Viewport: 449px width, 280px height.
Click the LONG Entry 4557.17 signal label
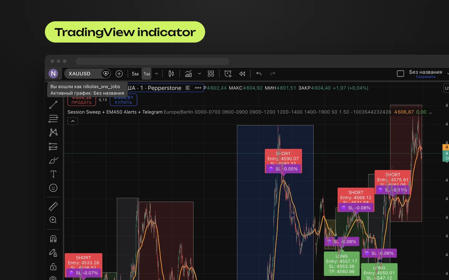coord(342,264)
